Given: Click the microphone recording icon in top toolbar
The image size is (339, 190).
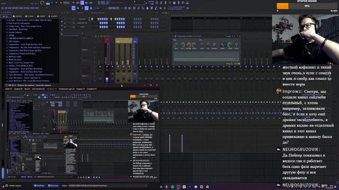Looking at the screenshot, I should pyautogui.click(x=166, y=3).
